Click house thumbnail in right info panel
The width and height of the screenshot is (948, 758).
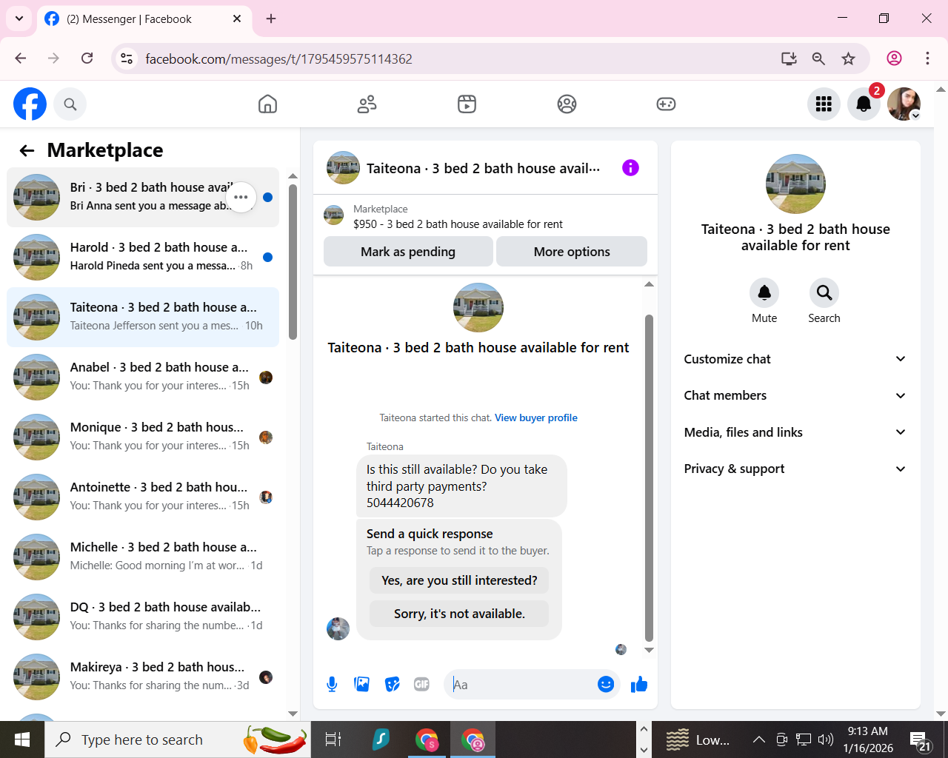click(795, 184)
